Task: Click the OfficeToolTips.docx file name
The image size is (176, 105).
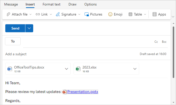Action: coord(29,67)
